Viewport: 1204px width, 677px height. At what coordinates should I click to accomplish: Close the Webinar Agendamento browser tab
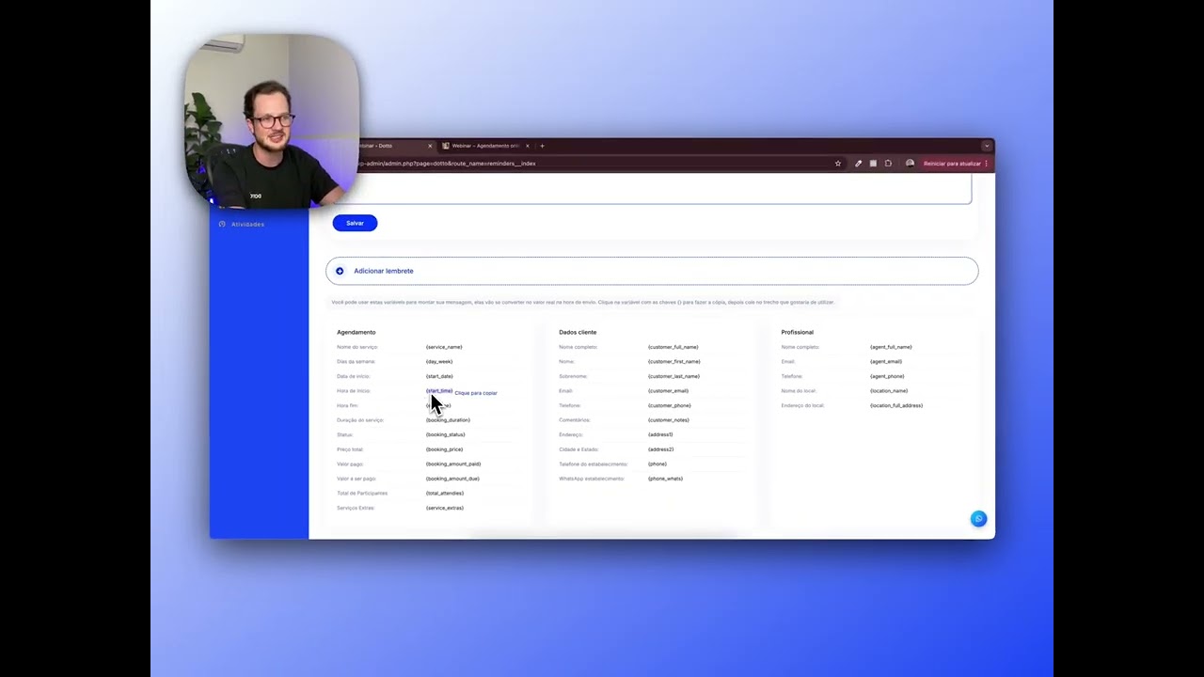[528, 146]
